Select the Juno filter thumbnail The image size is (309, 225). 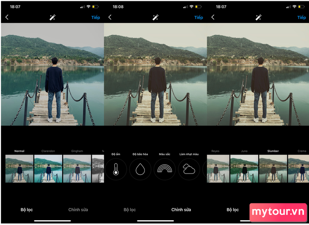244,169
